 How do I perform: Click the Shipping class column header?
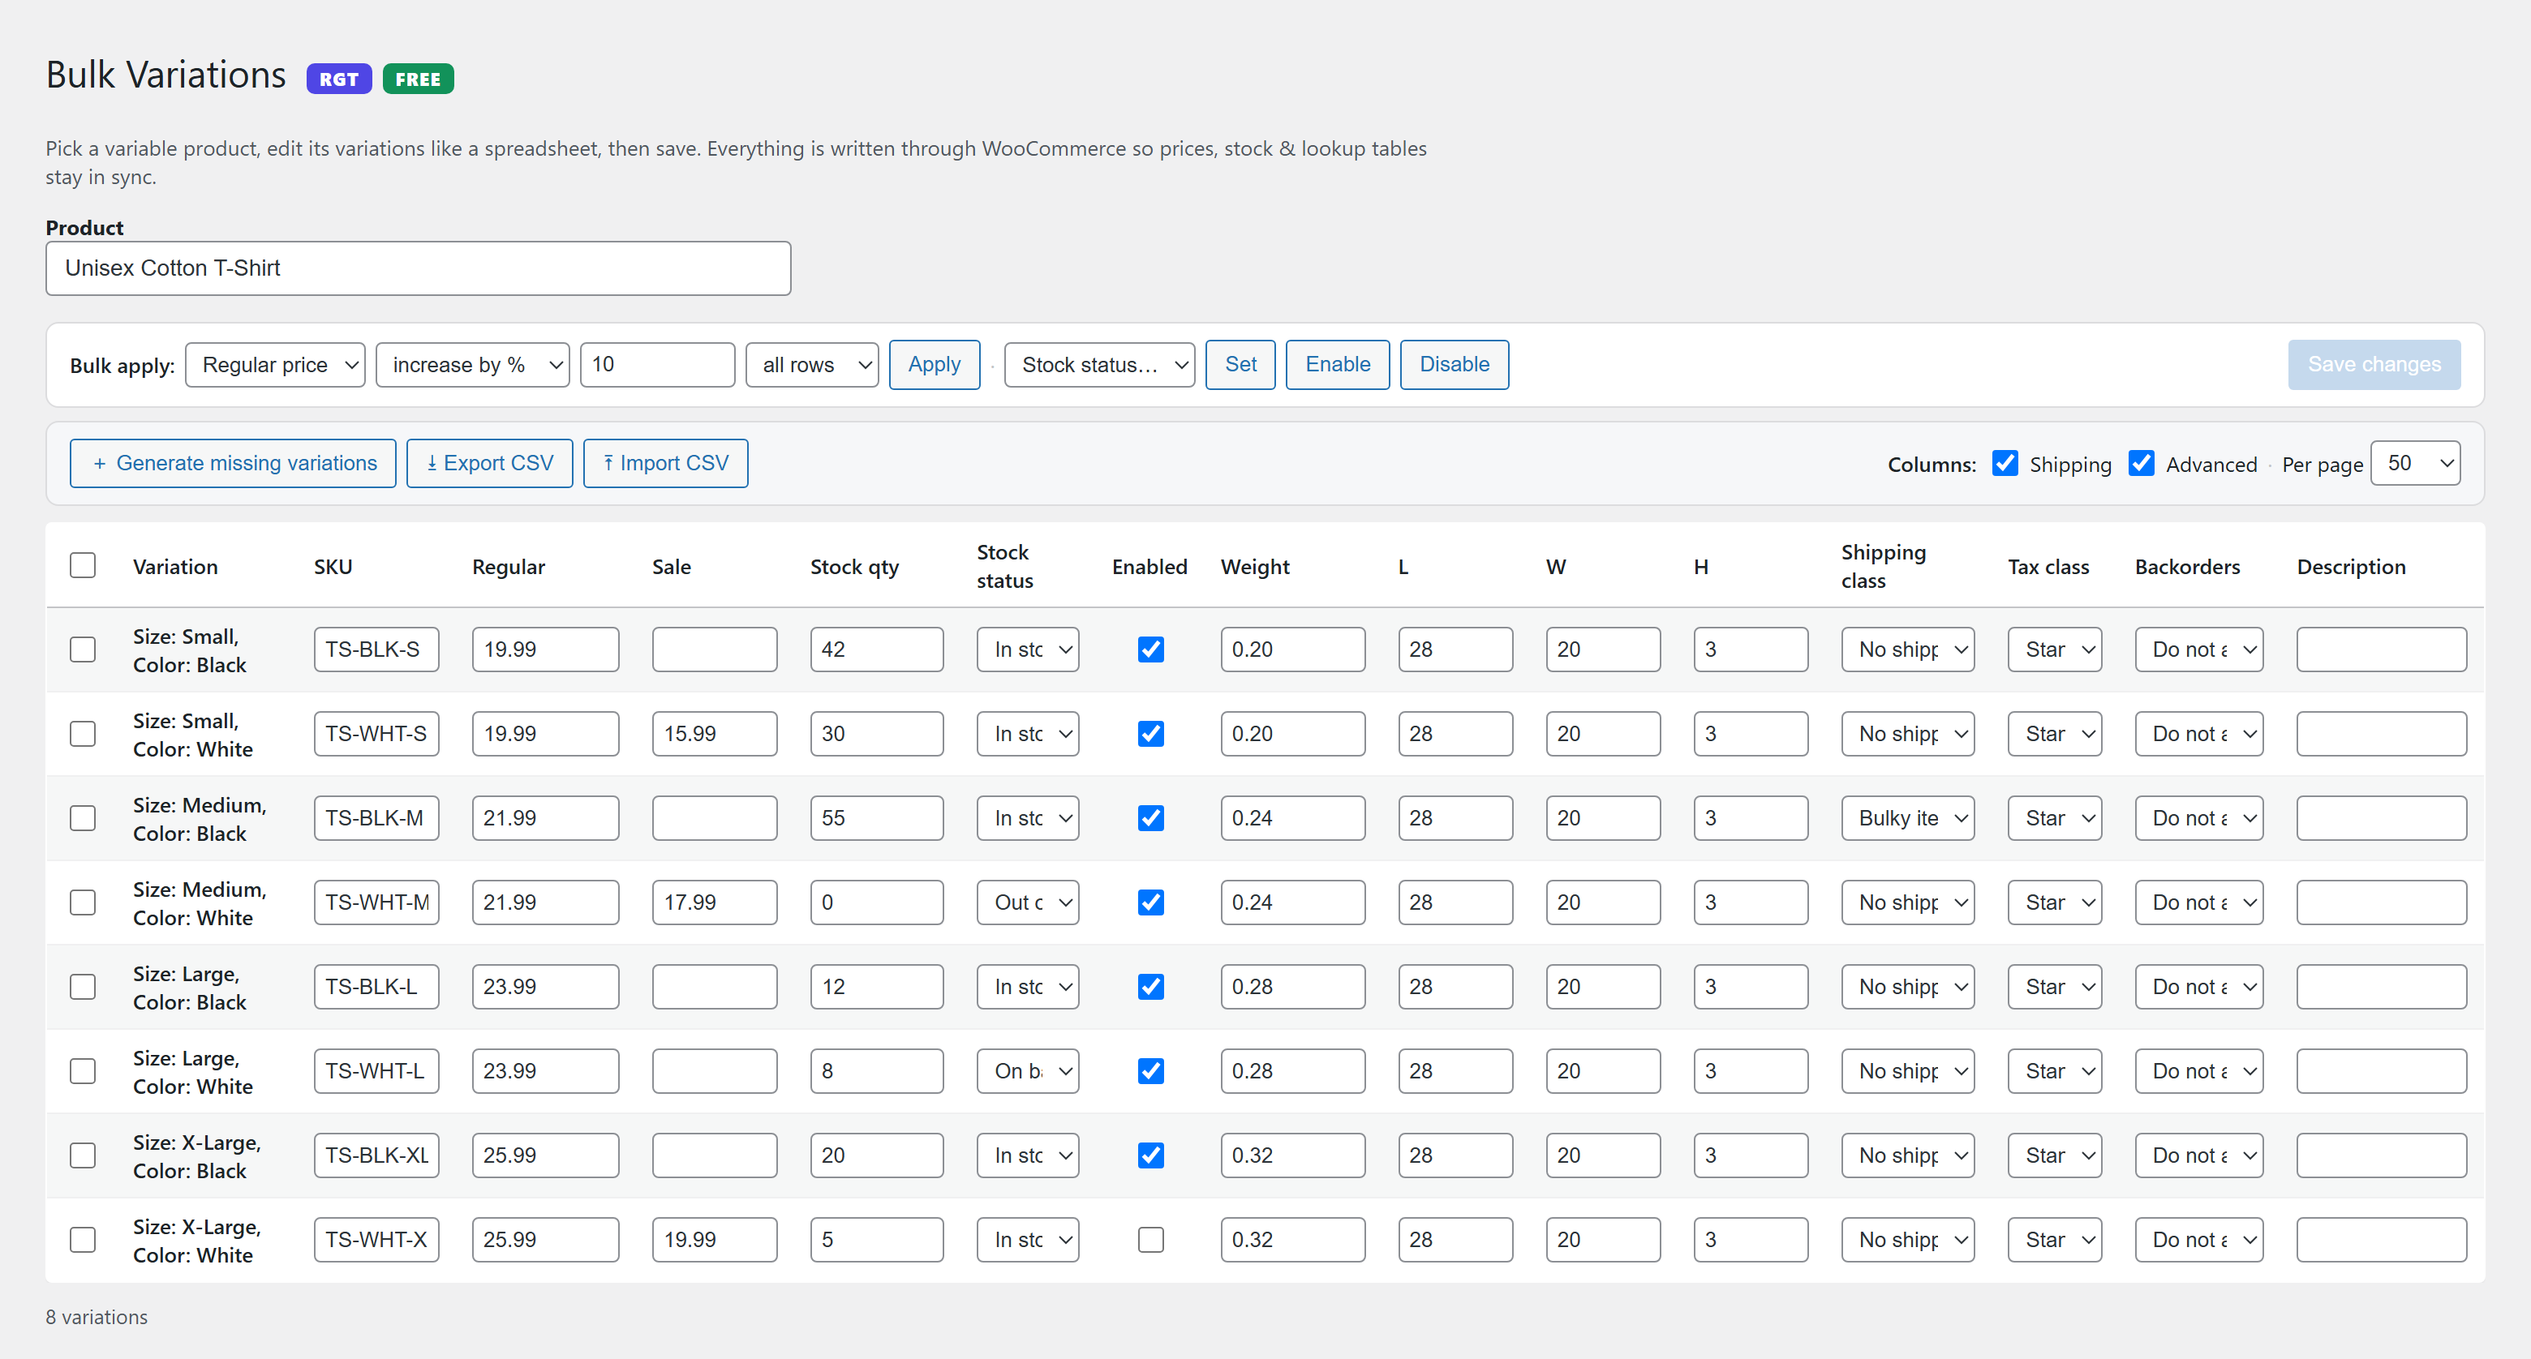pos(1884,567)
